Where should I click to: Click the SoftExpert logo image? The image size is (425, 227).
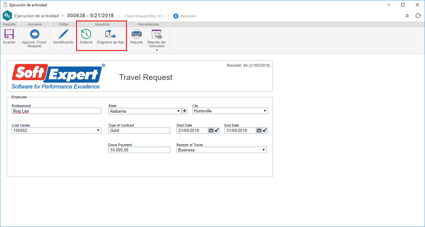click(58, 77)
